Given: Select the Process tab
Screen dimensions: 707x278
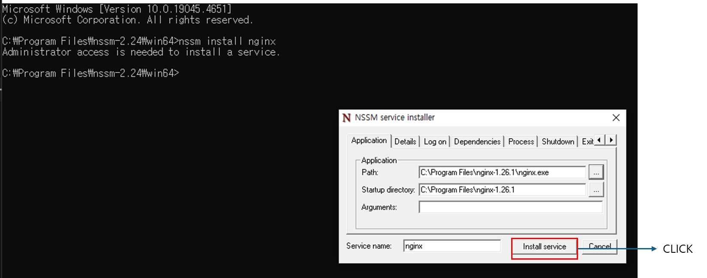Looking at the screenshot, I should pyautogui.click(x=521, y=142).
